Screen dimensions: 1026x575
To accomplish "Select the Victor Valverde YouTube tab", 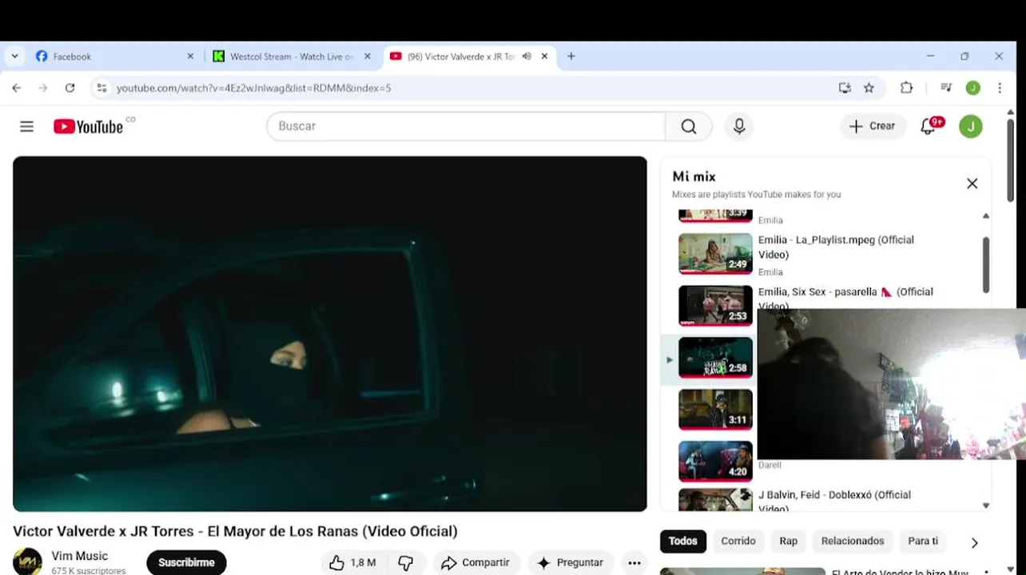I will 469,57.
